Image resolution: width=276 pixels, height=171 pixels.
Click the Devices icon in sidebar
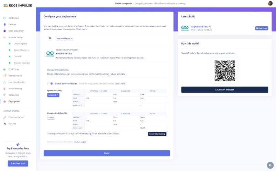tap(4, 25)
